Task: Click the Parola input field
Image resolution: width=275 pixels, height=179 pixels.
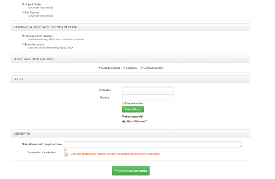Action: (148, 97)
